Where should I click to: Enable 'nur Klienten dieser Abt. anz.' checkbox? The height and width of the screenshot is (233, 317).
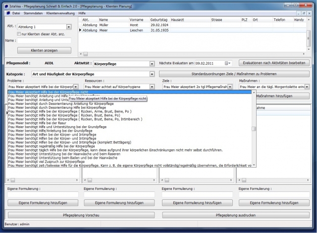click(19, 34)
